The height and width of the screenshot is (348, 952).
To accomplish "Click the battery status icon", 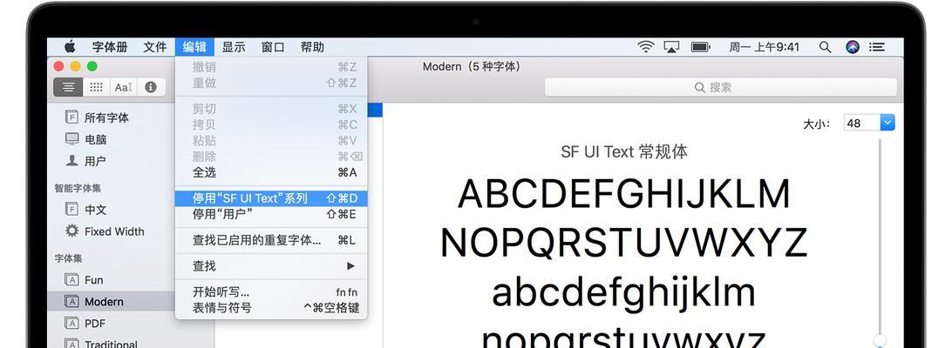I will tap(701, 47).
